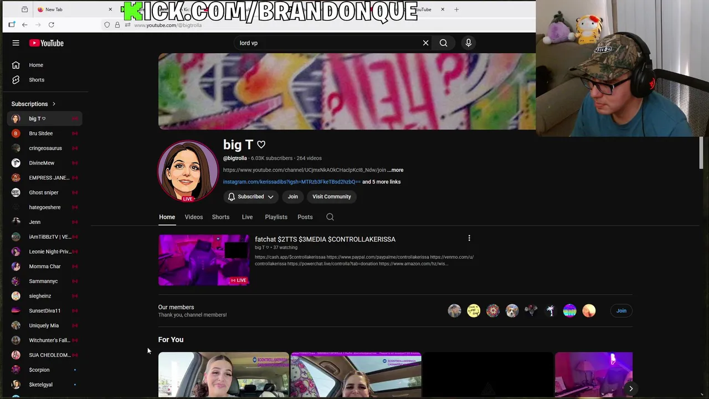Show and 5 more links

pyautogui.click(x=381, y=182)
